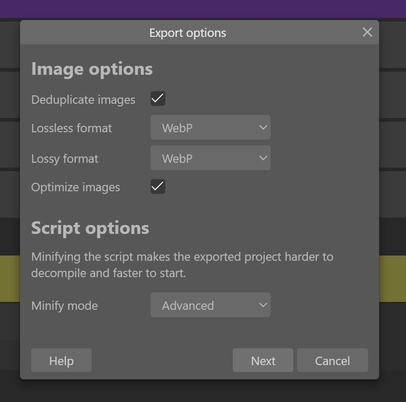The height and width of the screenshot is (402, 406).
Task: Expand the Minify mode dropdown
Action: point(210,306)
